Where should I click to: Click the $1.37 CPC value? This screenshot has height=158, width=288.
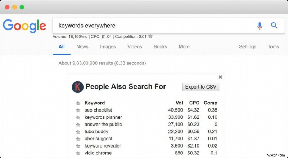[193, 139]
